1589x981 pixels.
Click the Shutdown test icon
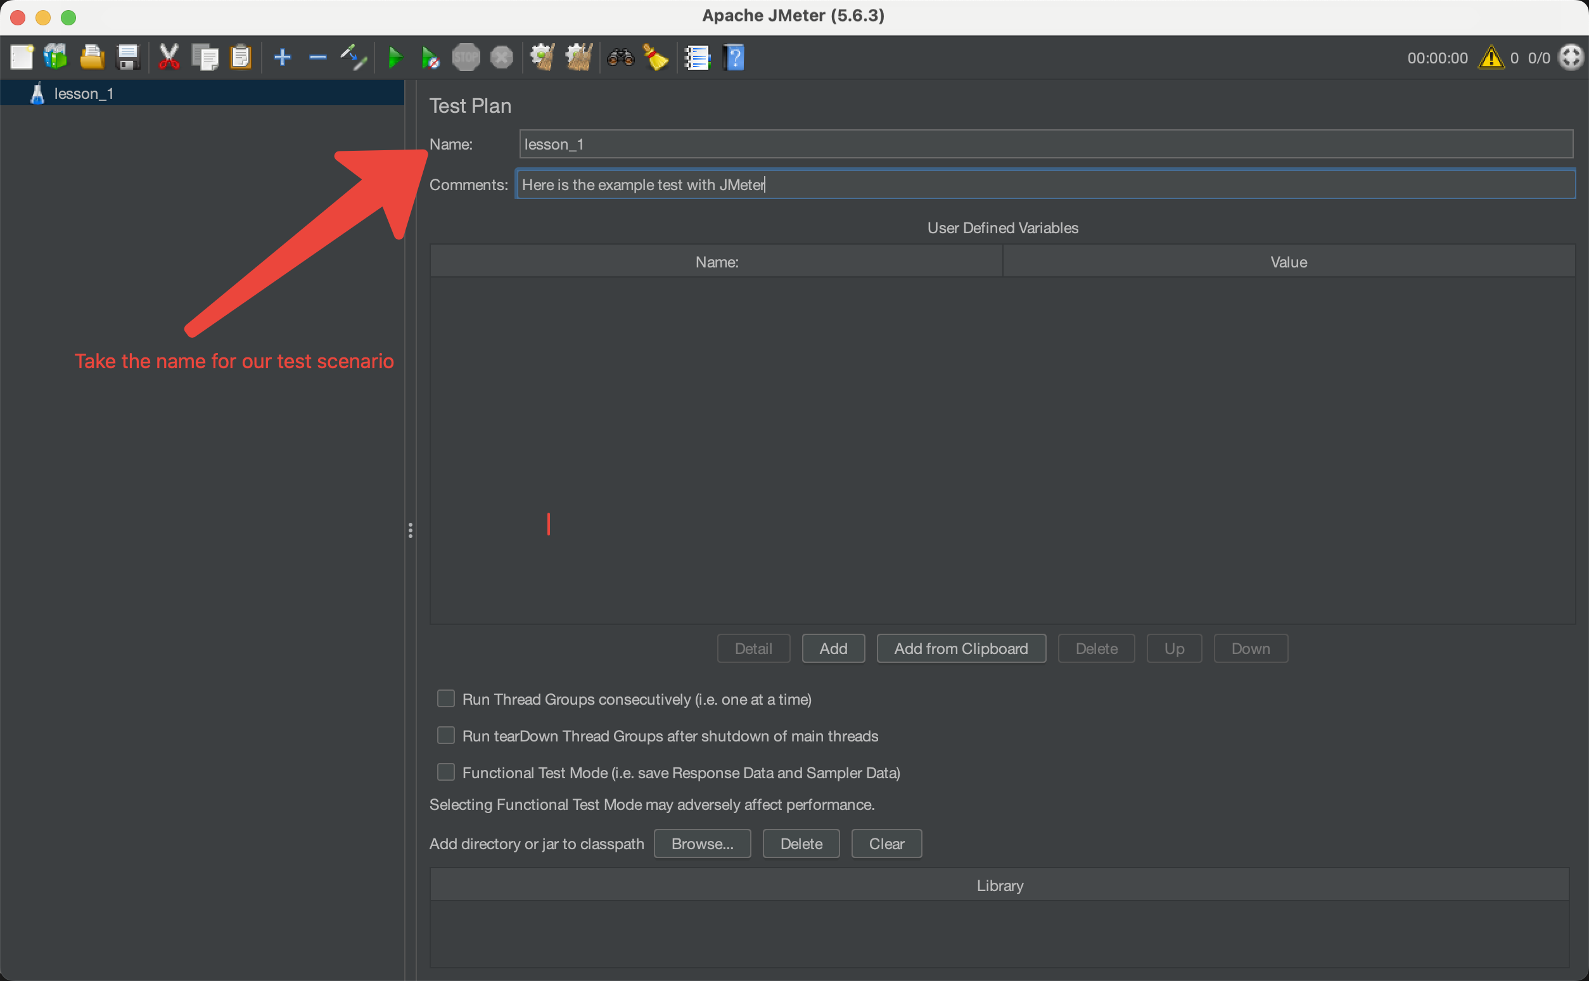pyautogui.click(x=501, y=58)
